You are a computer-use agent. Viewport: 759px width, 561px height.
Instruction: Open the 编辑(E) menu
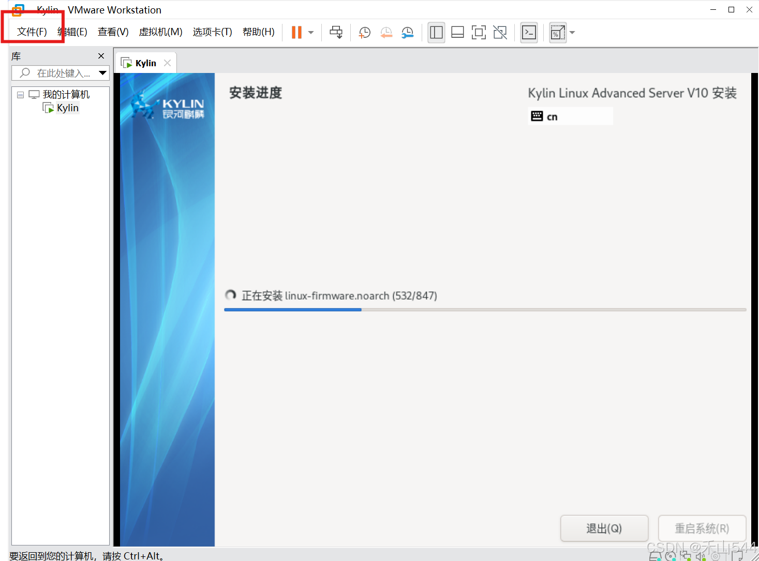click(72, 32)
